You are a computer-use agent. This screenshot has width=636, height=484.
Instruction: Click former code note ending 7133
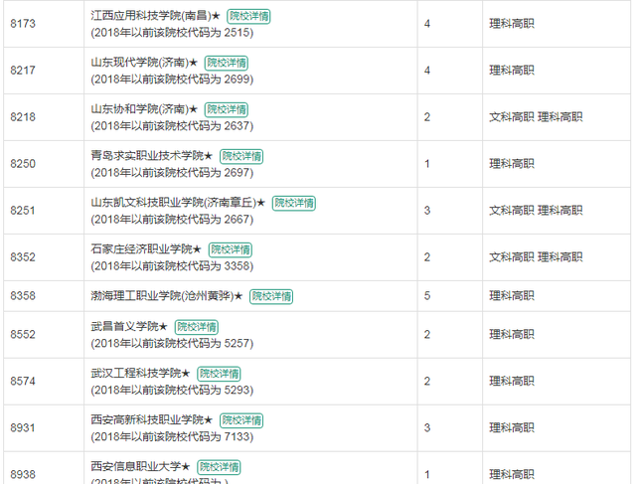pyautogui.click(x=172, y=436)
